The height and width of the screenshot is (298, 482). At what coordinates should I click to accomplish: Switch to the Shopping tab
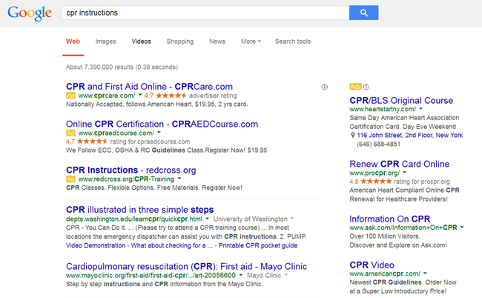point(179,42)
